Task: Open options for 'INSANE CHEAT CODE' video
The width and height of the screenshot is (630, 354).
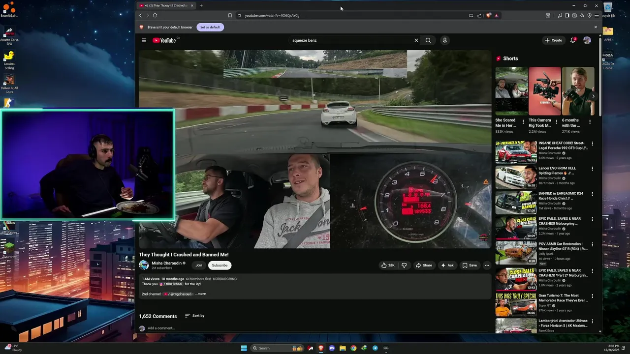Action: point(593,144)
